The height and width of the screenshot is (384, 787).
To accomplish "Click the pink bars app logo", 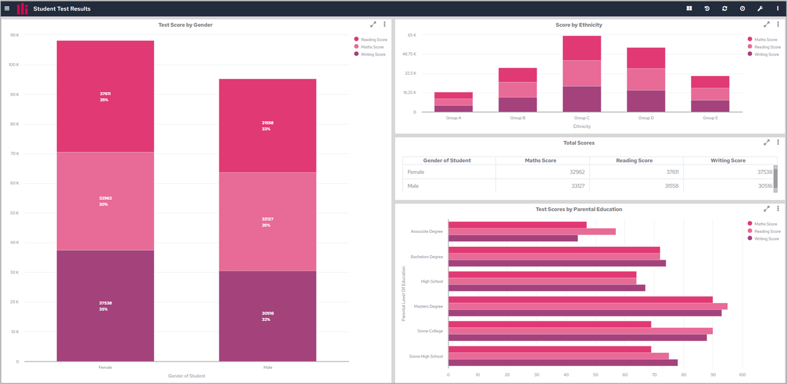I will click(23, 9).
